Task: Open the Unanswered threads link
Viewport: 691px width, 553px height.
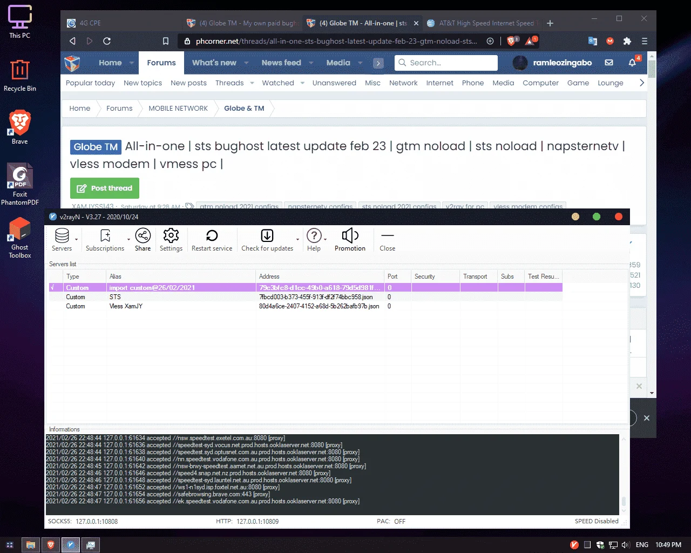Action: tap(334, 83)
